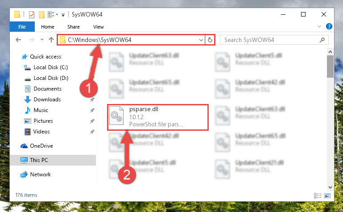This screenshot has width=343, height=212.
Task: Open the File menu
Action: pyautogui.click(x=22, y=27)
